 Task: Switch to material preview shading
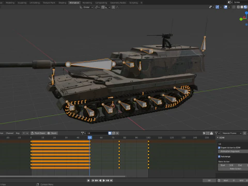245,7
